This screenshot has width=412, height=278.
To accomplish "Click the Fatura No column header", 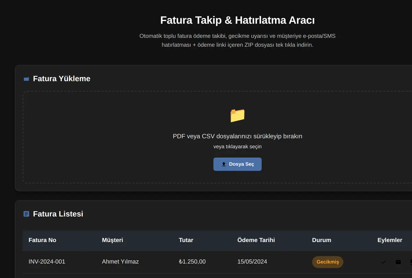I will pyautogui.click(x=42, y=240).
